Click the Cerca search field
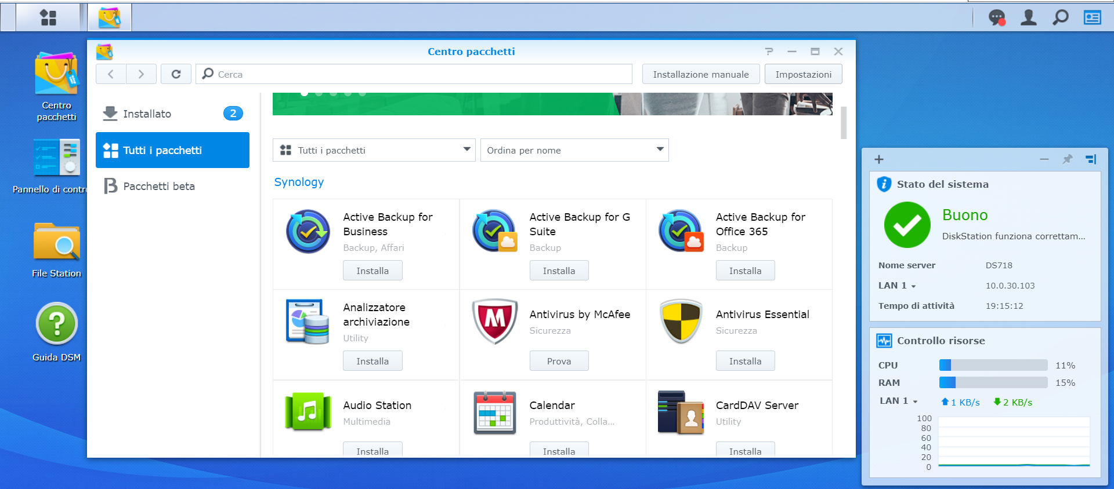The image size is (1114, 489). pyautogui.click(x=414, y=74)
